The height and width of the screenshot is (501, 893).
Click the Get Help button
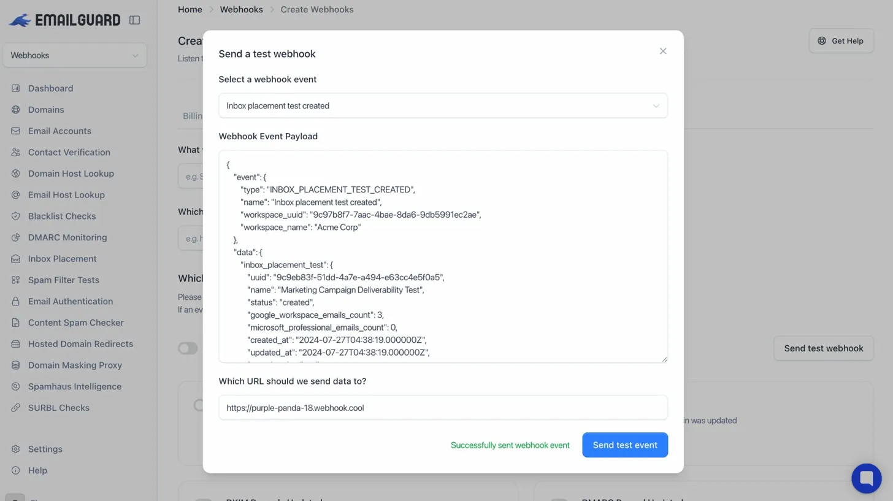pos(841,41)
